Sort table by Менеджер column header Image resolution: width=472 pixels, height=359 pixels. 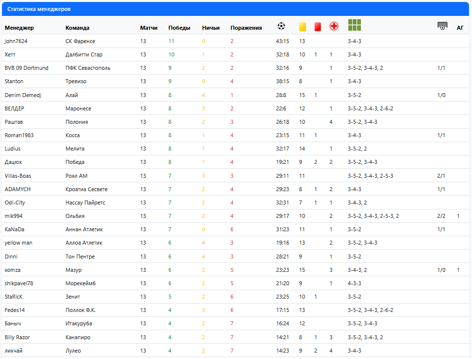(19, 28)
